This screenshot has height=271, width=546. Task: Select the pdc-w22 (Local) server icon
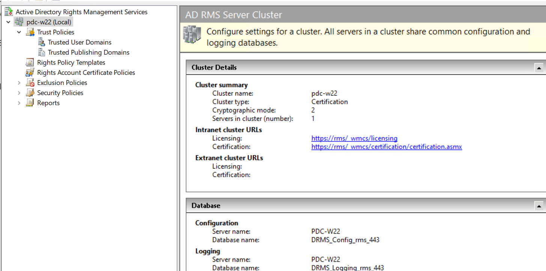19,22
